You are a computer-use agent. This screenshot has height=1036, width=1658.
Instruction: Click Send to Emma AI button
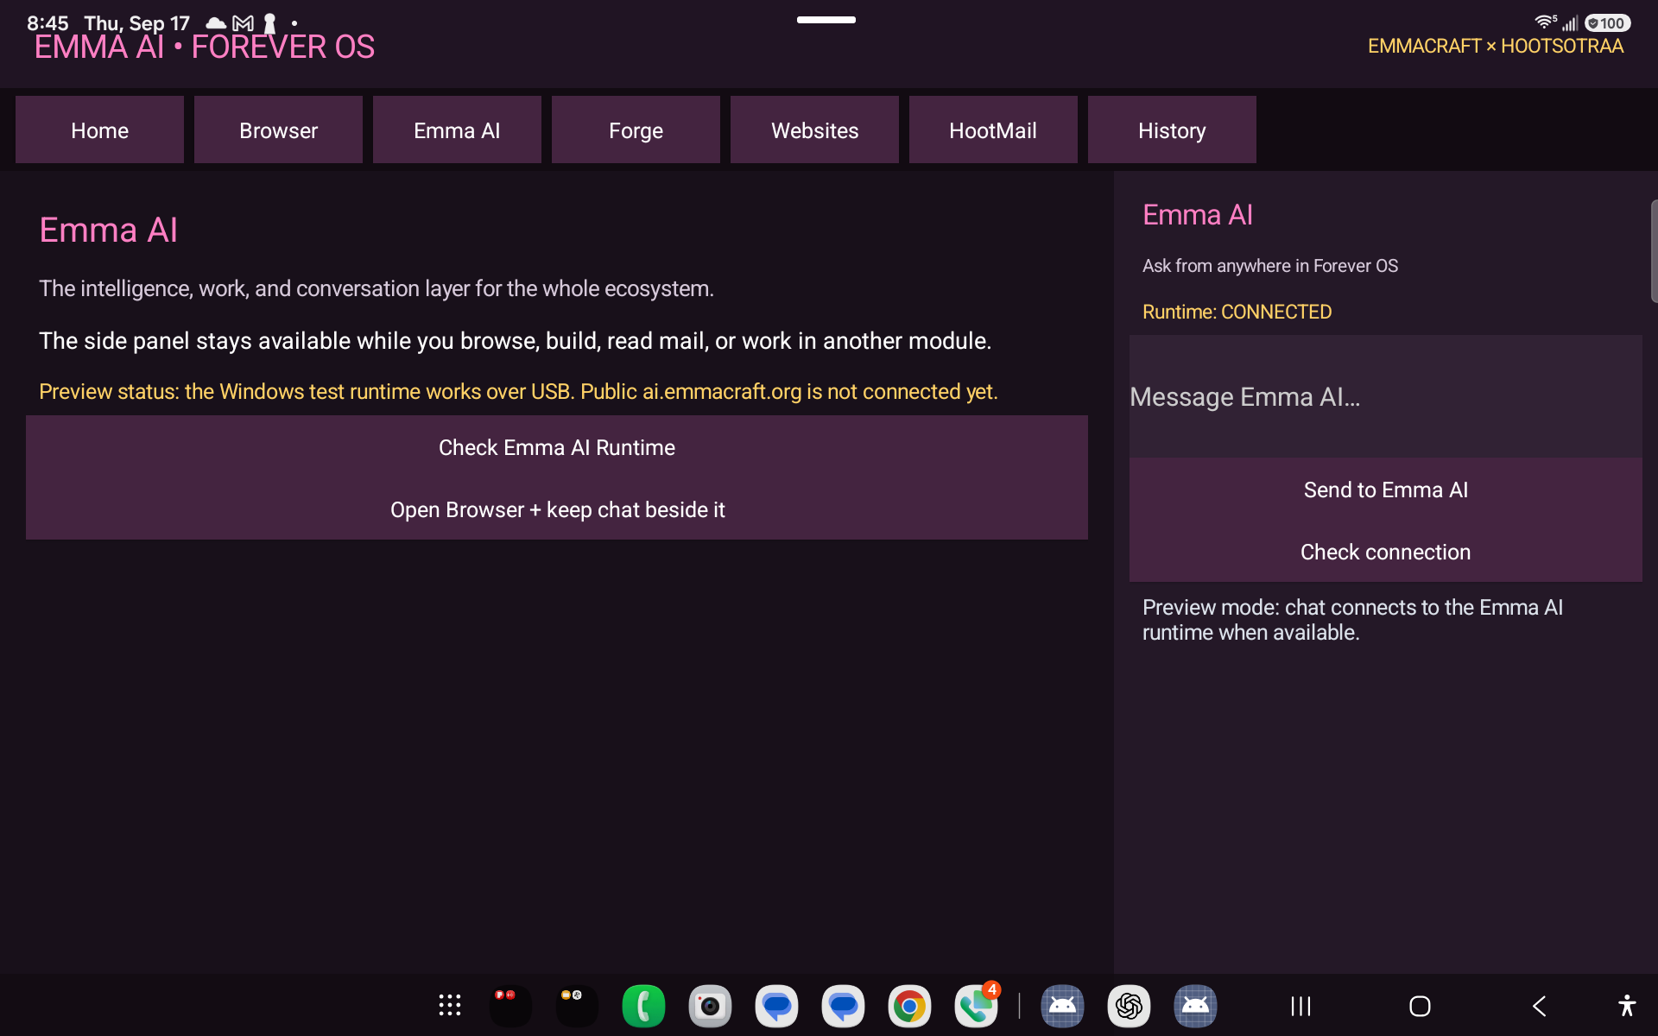[1385, 490]
